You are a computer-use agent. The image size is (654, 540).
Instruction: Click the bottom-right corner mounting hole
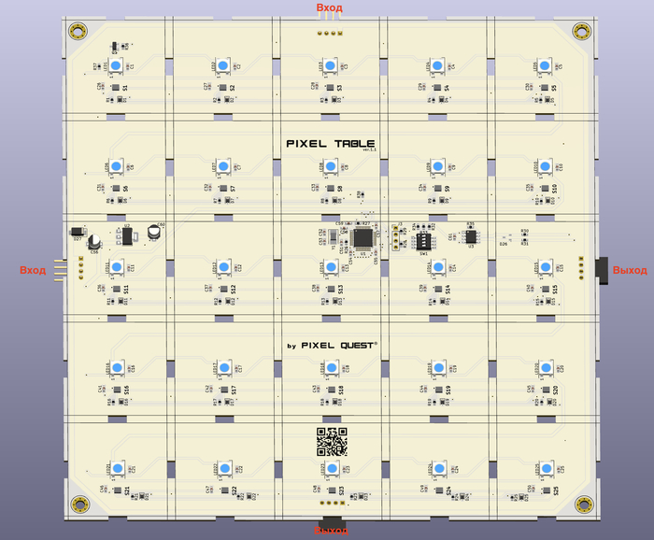point(583,504)
